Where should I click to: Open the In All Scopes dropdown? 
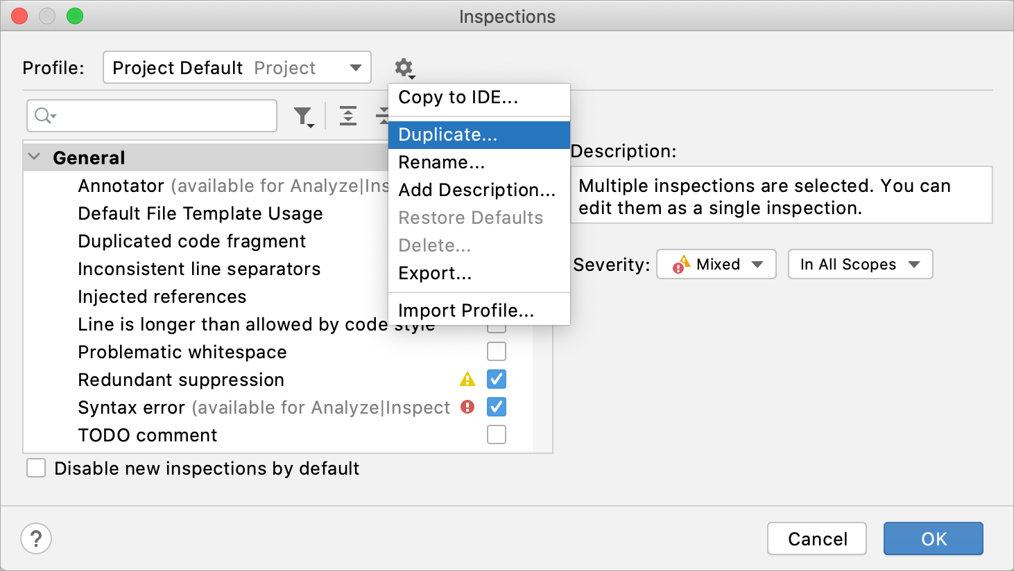tap(860, 264)
